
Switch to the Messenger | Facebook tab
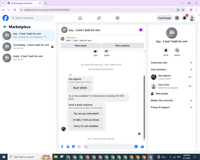pyautogui.click(x=24, y=3)
